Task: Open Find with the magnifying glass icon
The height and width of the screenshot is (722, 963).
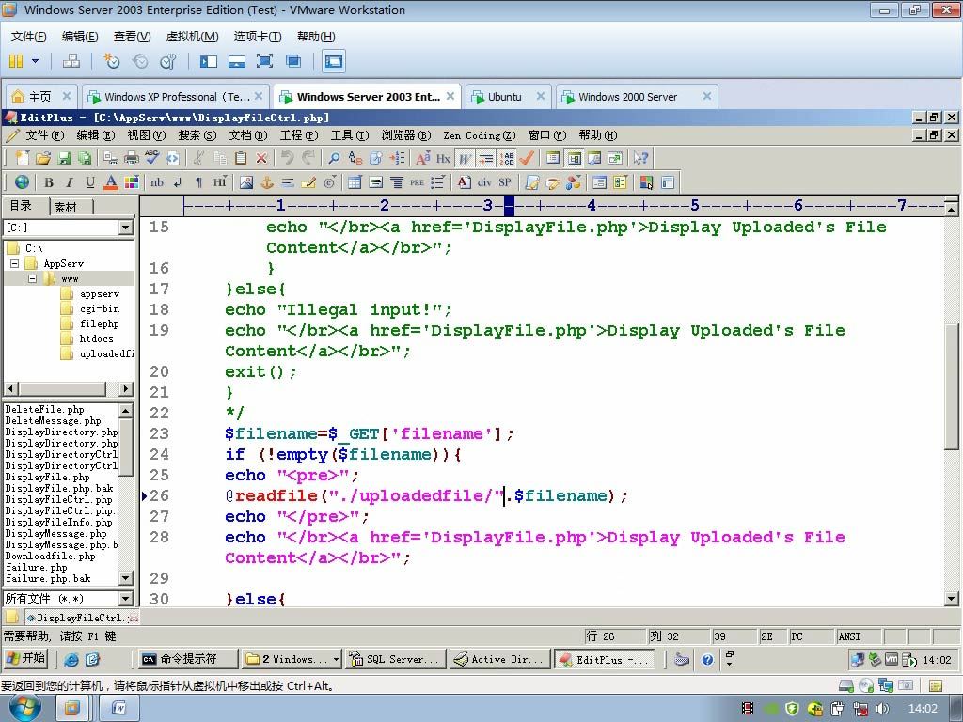Action: point(334,158)
